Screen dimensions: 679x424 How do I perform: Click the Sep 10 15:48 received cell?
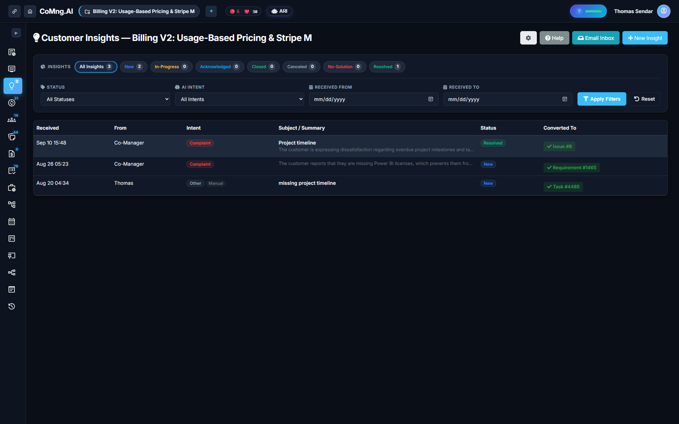coord(51,143)
